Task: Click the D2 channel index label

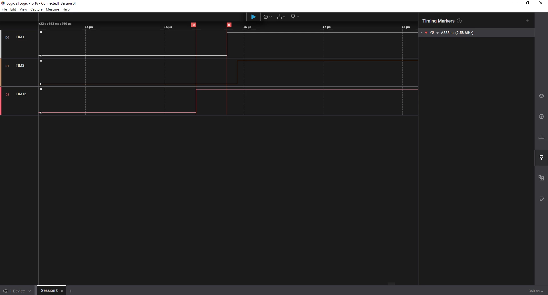Action: click(7, 94)
